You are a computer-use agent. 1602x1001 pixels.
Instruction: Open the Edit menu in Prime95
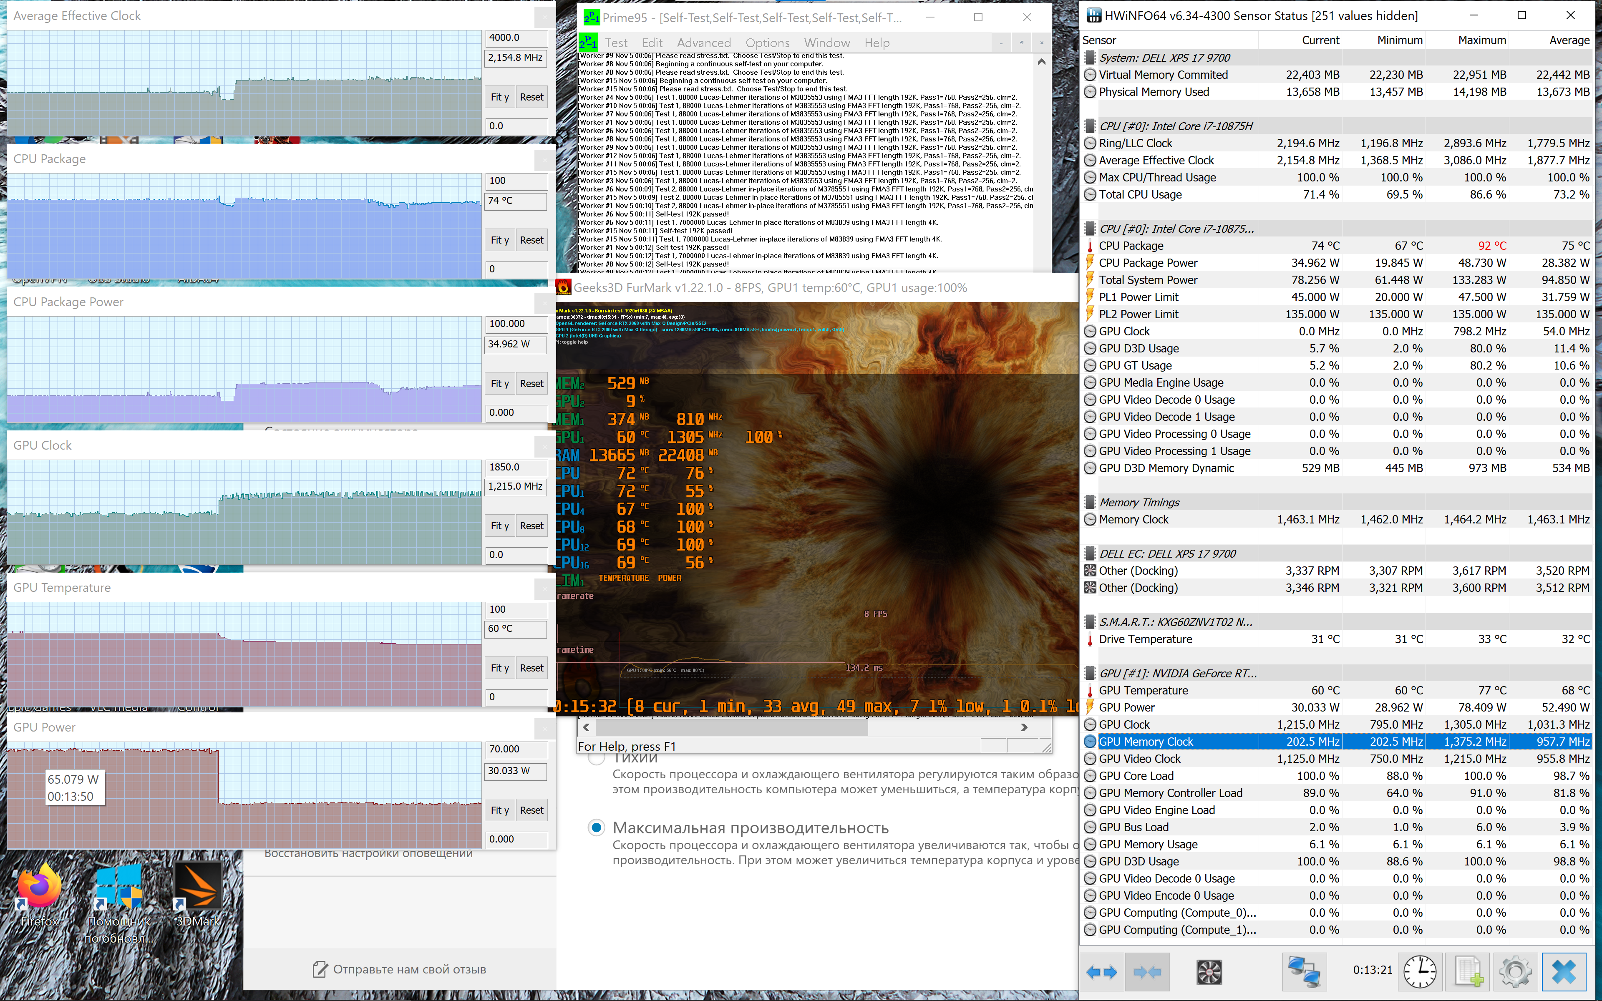point(652,43)
